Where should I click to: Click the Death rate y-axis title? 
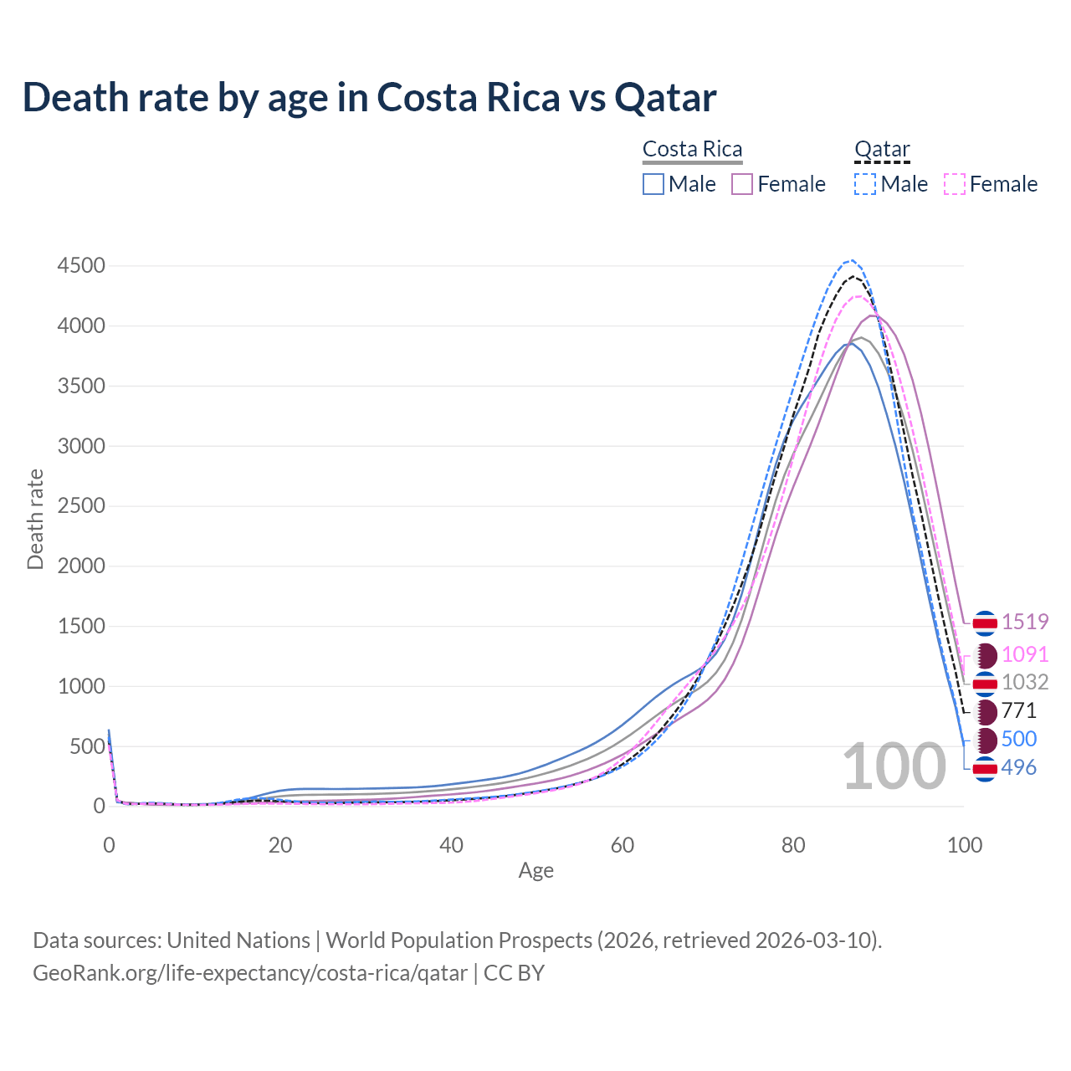35,520
